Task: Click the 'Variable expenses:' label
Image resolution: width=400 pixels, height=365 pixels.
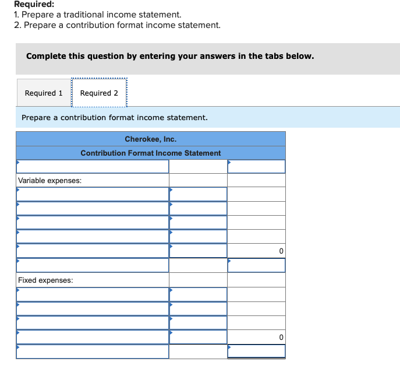Action: coord(49,181)
